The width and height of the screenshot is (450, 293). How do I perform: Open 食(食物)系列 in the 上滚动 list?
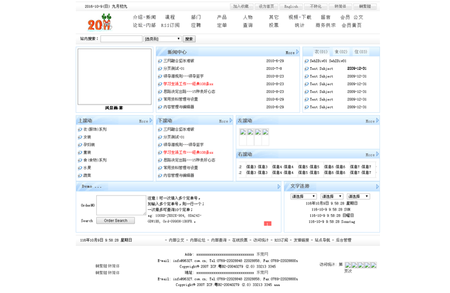click(95, 160)
